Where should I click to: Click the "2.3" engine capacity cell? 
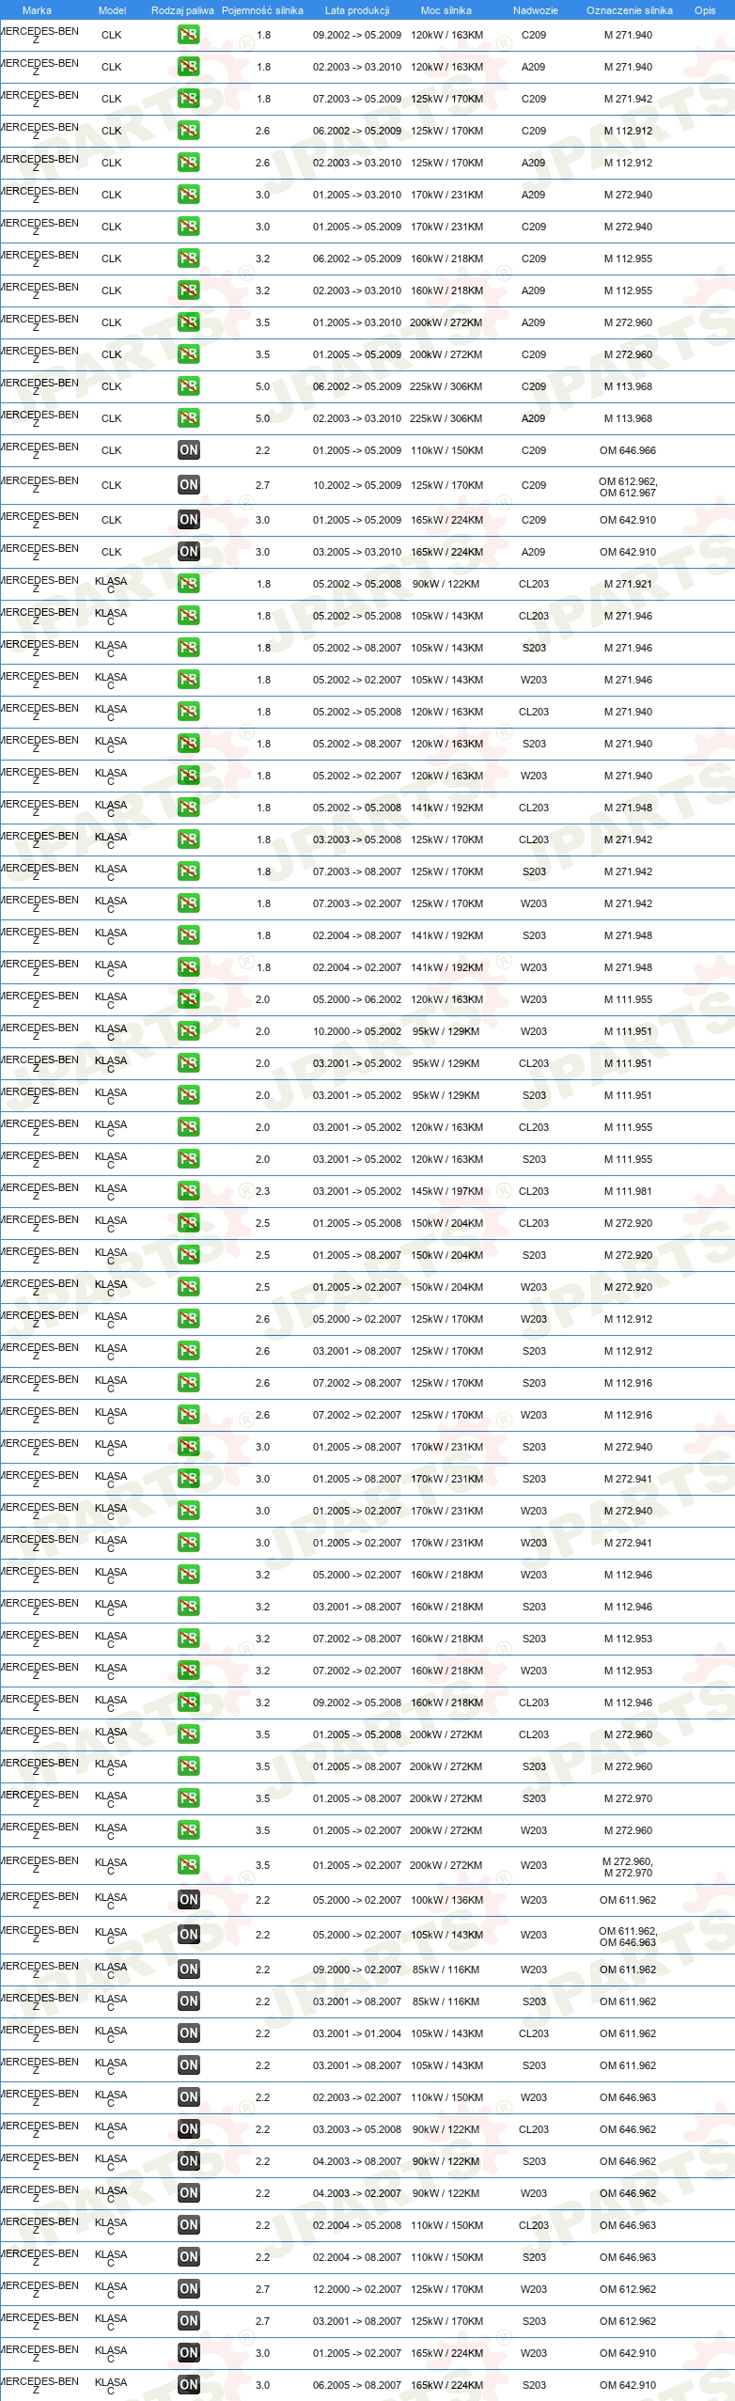click(262, 1191)
